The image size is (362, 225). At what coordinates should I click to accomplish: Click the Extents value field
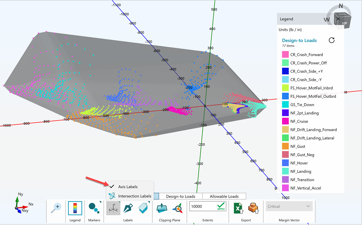pos(203,206)
